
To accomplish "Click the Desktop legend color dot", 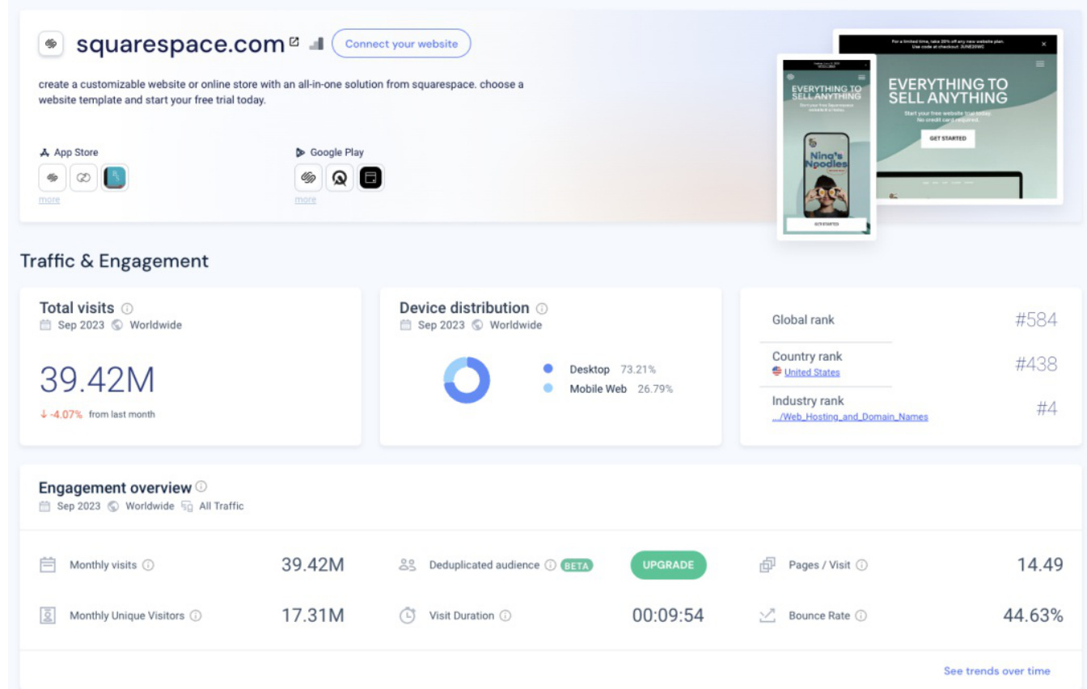I will (548, 369).
